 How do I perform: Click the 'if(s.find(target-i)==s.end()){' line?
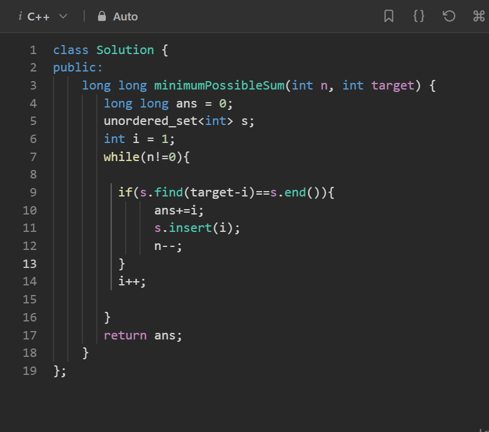[x=226, y=192]
